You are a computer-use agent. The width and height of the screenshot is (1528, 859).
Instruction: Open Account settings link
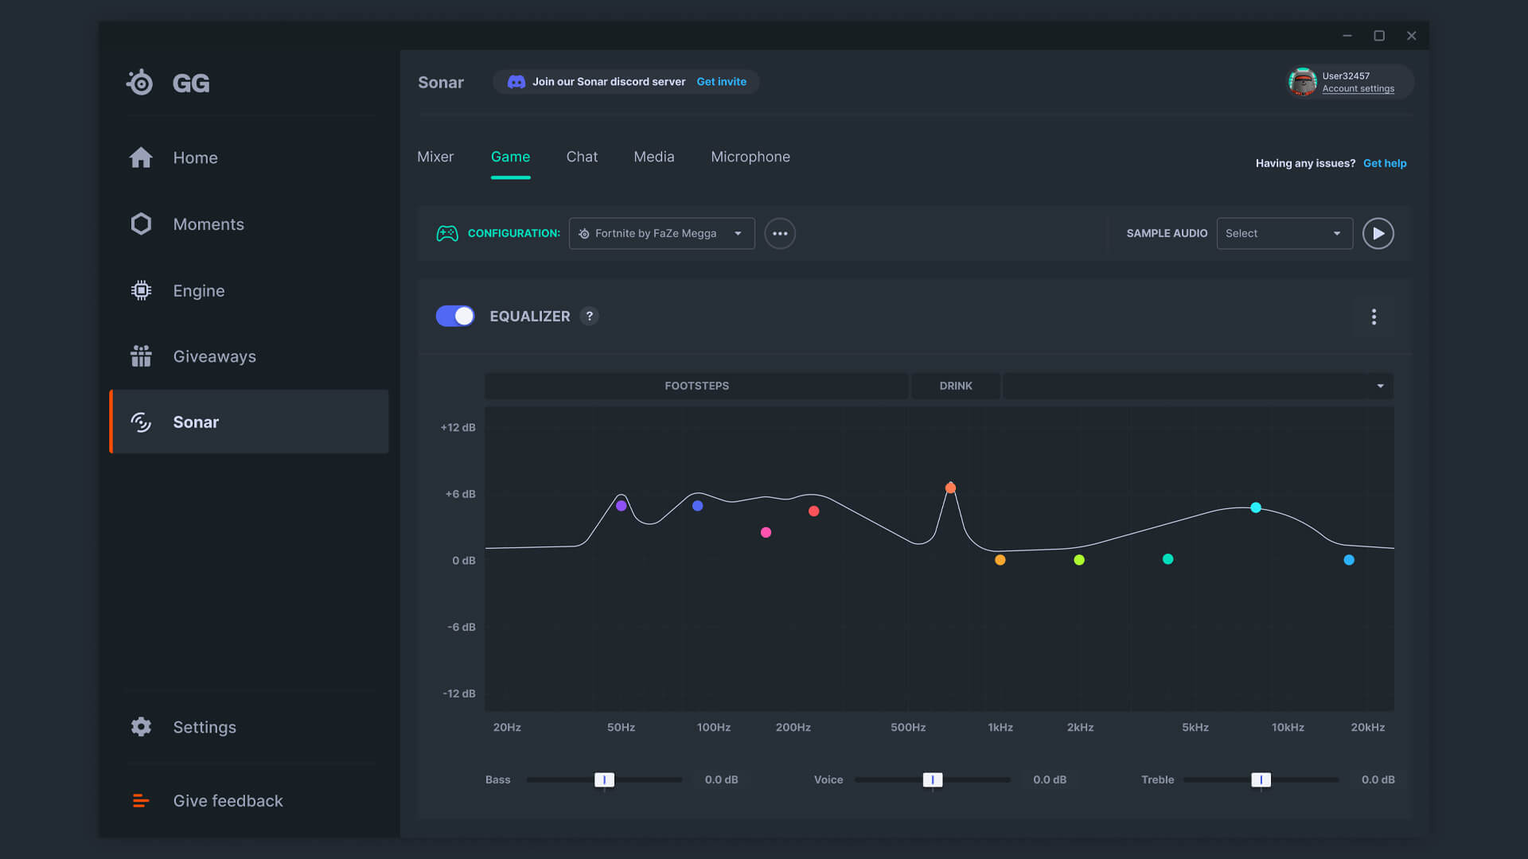pos(1358,89)
